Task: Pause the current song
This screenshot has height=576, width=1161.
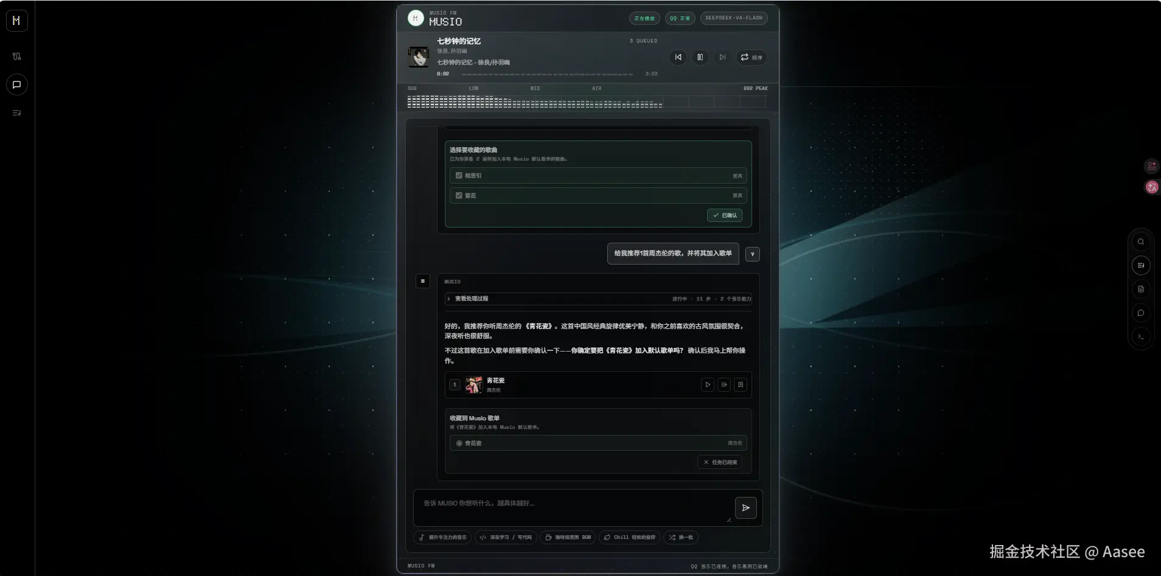Action: click(x=700, y=57)
